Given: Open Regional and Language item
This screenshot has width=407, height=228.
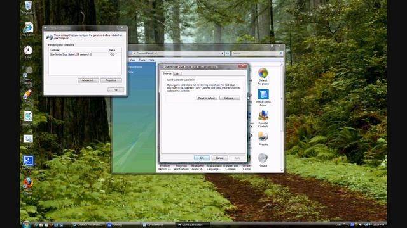Looking at the screenshot, I should pyautogui.click(x=214, y=167).
